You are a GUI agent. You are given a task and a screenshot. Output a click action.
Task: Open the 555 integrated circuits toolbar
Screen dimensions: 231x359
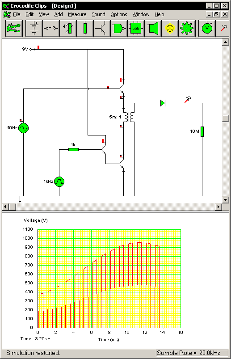[136, 29]
